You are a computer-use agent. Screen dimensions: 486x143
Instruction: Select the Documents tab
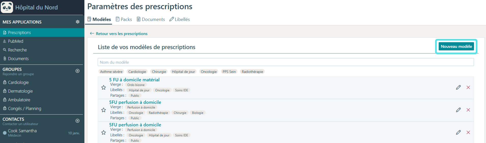coord(151,19)
